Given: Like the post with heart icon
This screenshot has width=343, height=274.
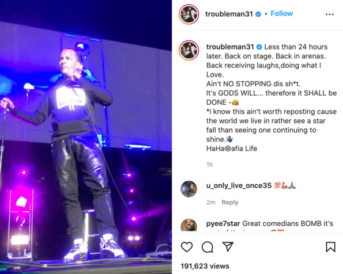Looking at the screenshot, I should [187, 247].
